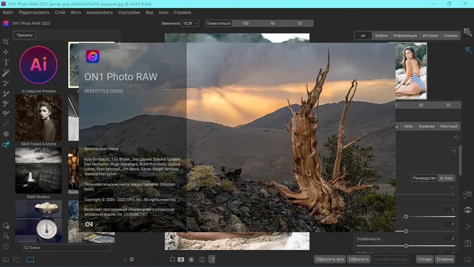The image size is (474, 267).
Task: Adjust the Особенности slider handle
Action: point(406,246)
